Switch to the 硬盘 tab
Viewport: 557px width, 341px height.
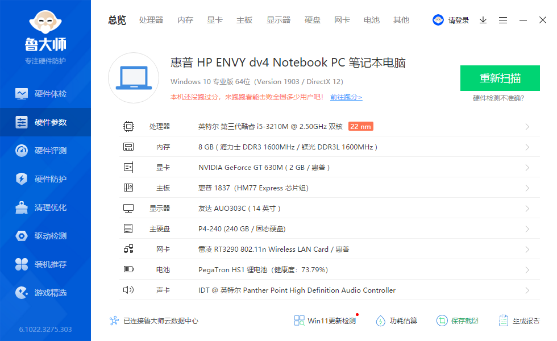click(313, 20)
